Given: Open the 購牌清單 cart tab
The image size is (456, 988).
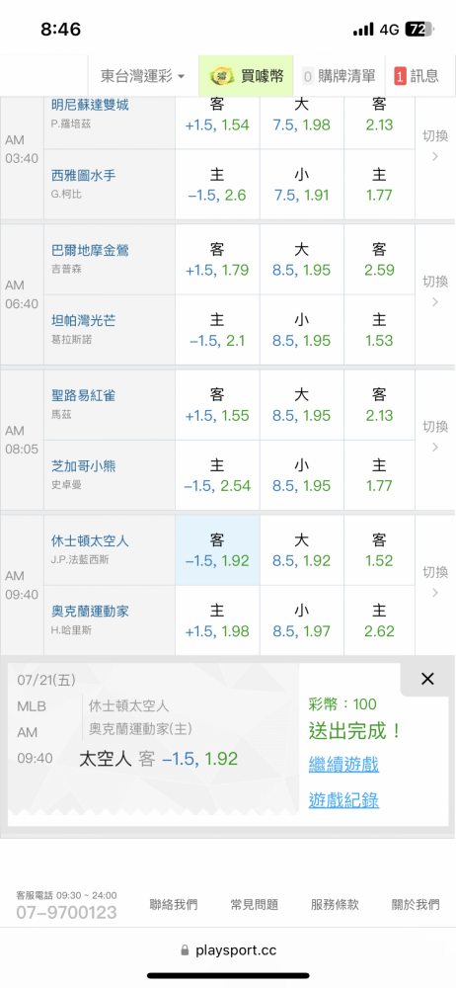Looking at the screenshot, I should (x=339, y=76).
